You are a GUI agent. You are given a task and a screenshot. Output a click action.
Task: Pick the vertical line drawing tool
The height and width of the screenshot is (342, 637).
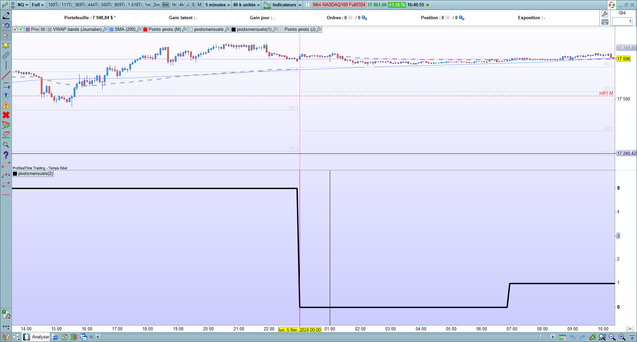click(6, 65)
